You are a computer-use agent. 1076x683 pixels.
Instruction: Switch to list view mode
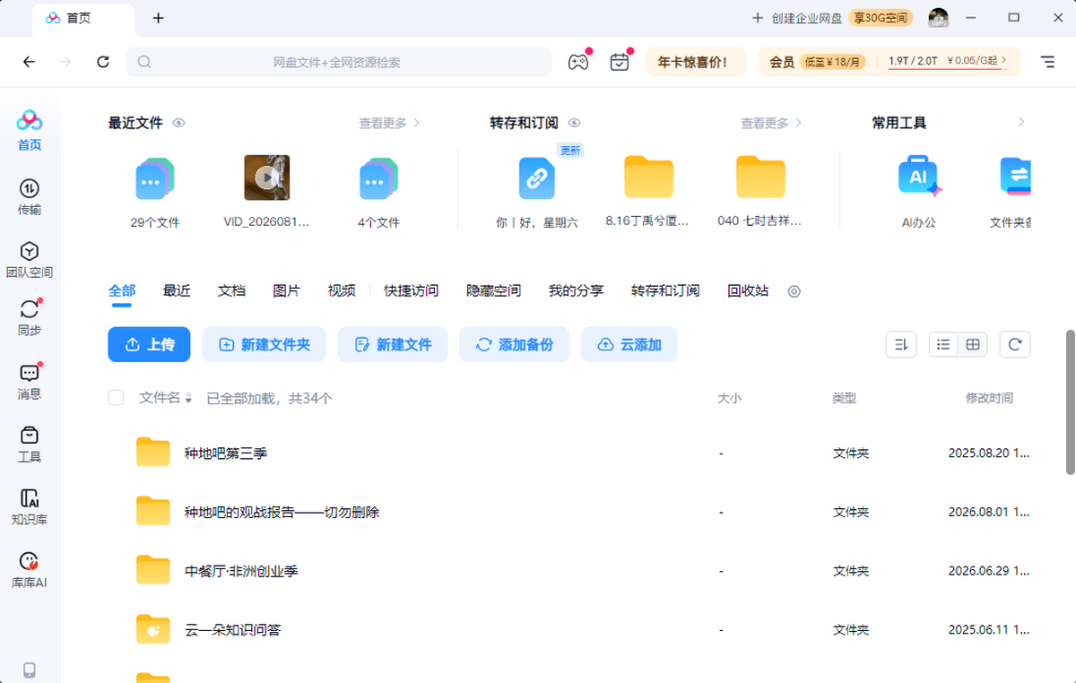pyautogui.click(x=943, y=344)
